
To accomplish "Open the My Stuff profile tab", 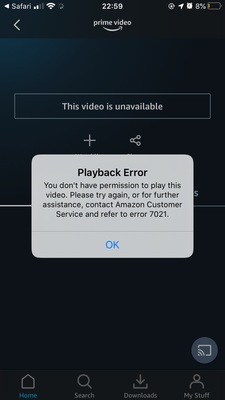I will tap(197, 386).
